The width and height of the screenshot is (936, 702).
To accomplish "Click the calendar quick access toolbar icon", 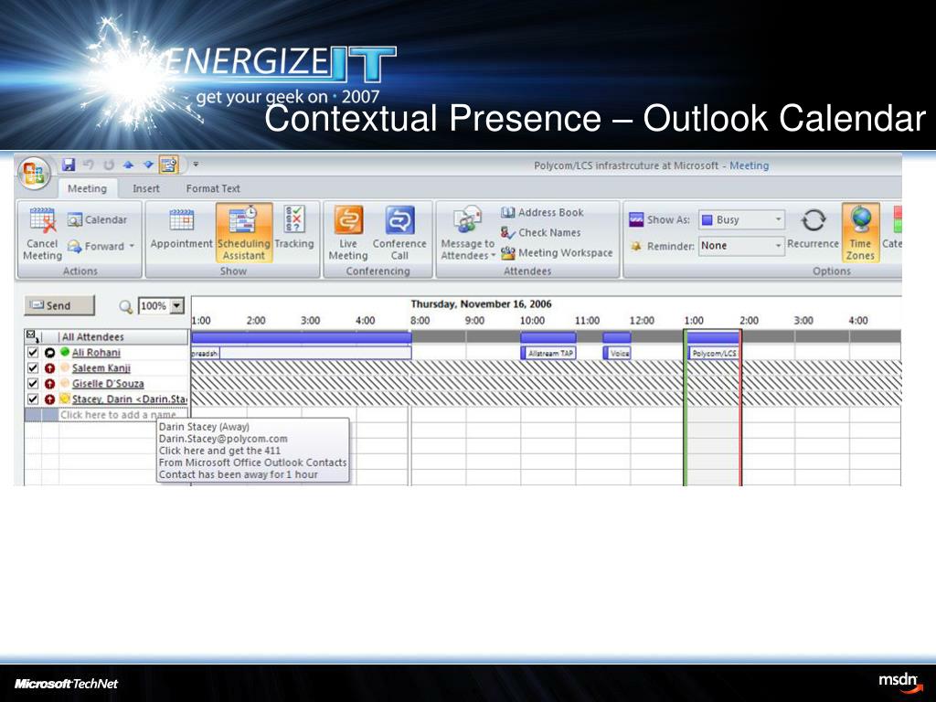I will (x=168, y=165).
